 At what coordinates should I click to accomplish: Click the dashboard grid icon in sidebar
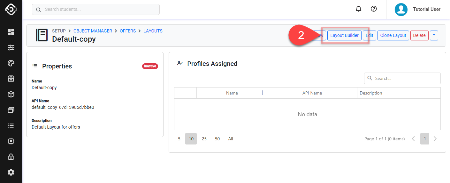11,32
